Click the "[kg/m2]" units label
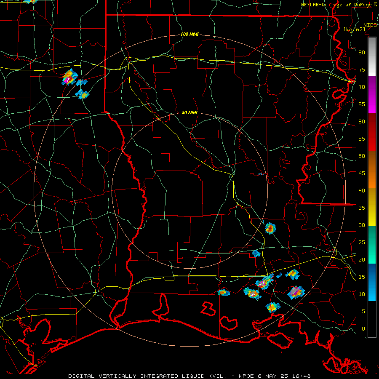 354,29
